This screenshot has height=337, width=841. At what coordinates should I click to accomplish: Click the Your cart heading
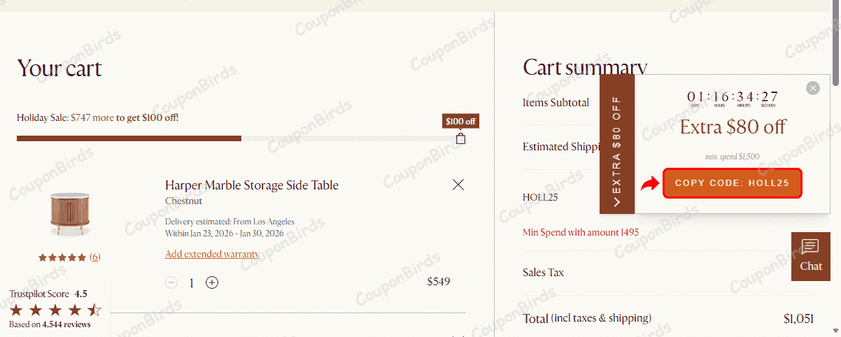pos(59,69)
